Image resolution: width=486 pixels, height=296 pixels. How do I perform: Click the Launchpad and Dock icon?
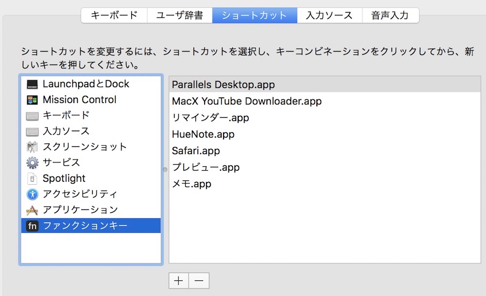coord(32,84)
